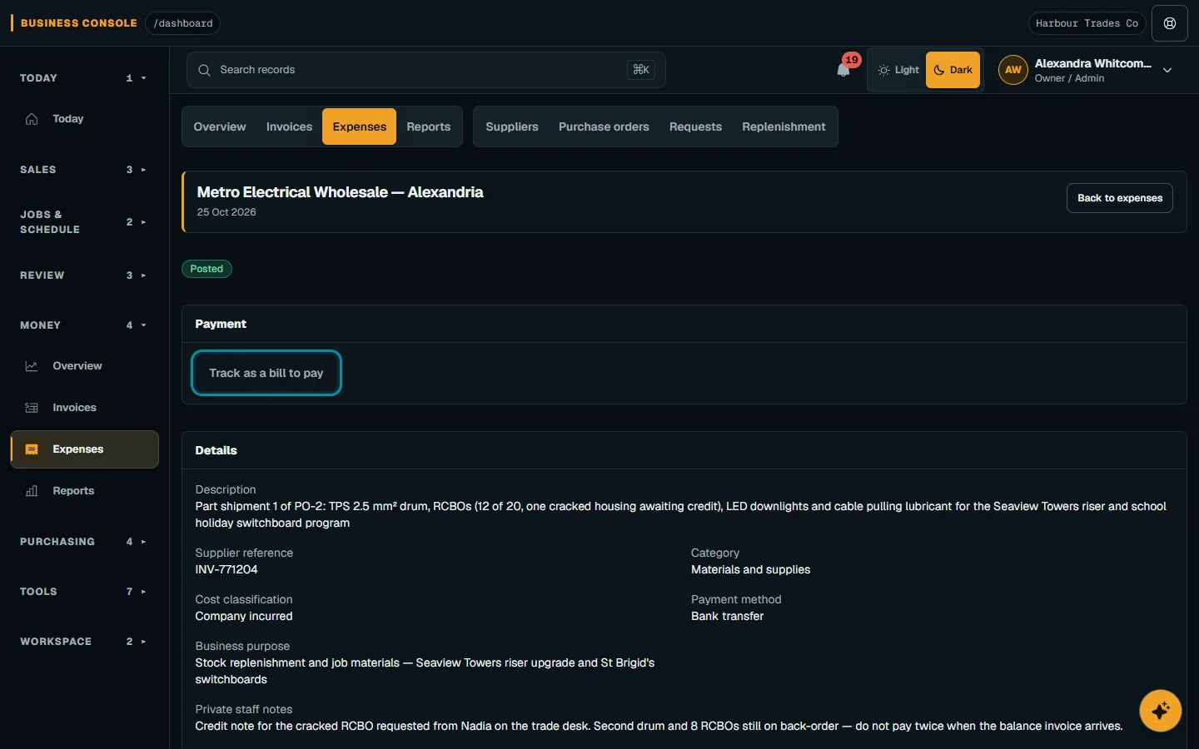This screenshot has width=1199, height=749.
Task: Open the Requests tab
Action: (x=695, y=126)
